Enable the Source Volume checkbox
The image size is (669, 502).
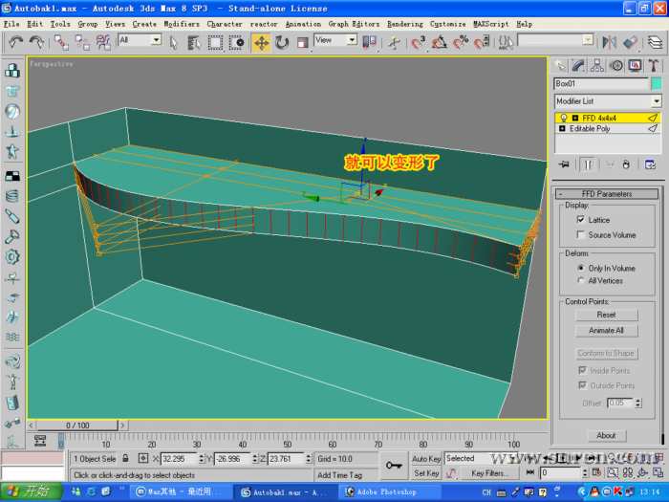pos(580,234)
